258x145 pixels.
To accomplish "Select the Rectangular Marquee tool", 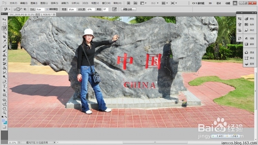I will 4,24.
